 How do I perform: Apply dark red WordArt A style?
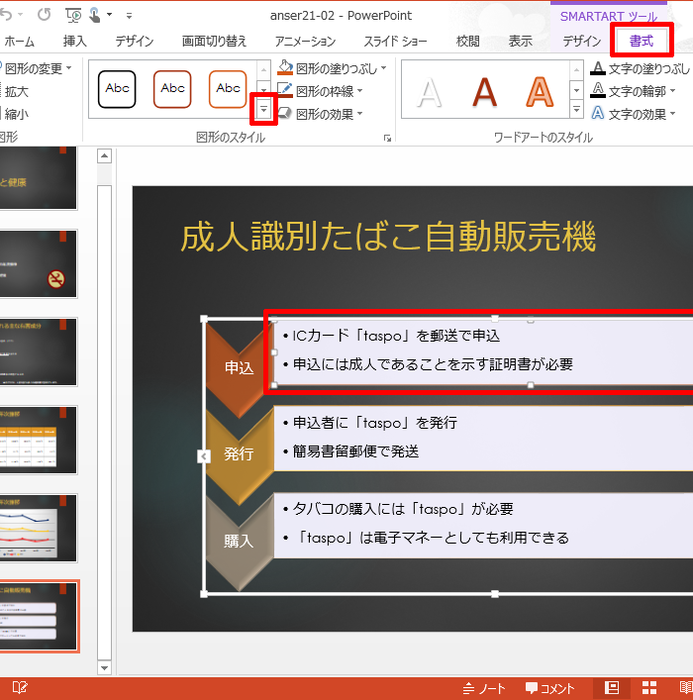(484, 92)
